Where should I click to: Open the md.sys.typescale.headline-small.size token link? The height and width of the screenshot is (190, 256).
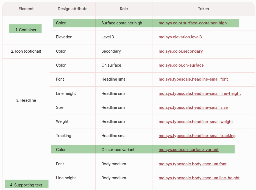[x=193, y=107]
